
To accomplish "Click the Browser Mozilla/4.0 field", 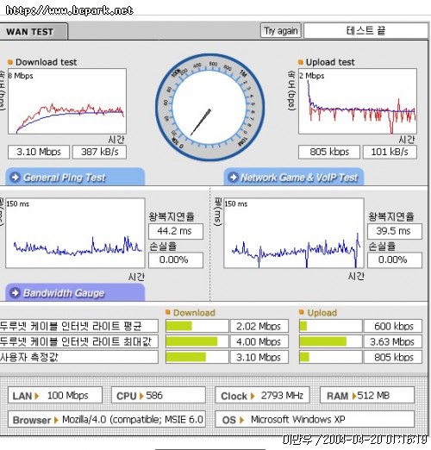I will coord(107,419).
